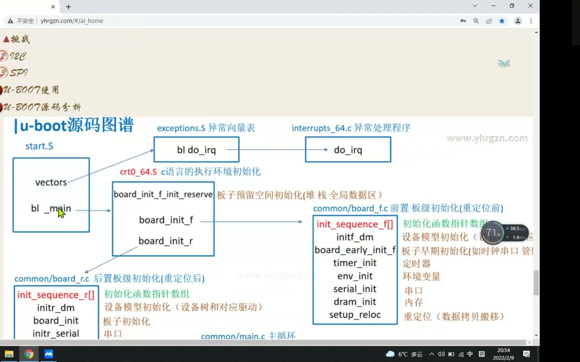Click the battery status icon
The width and height of the screenshot is (580, 362).
pyautogui.click(x=451, y=354)
